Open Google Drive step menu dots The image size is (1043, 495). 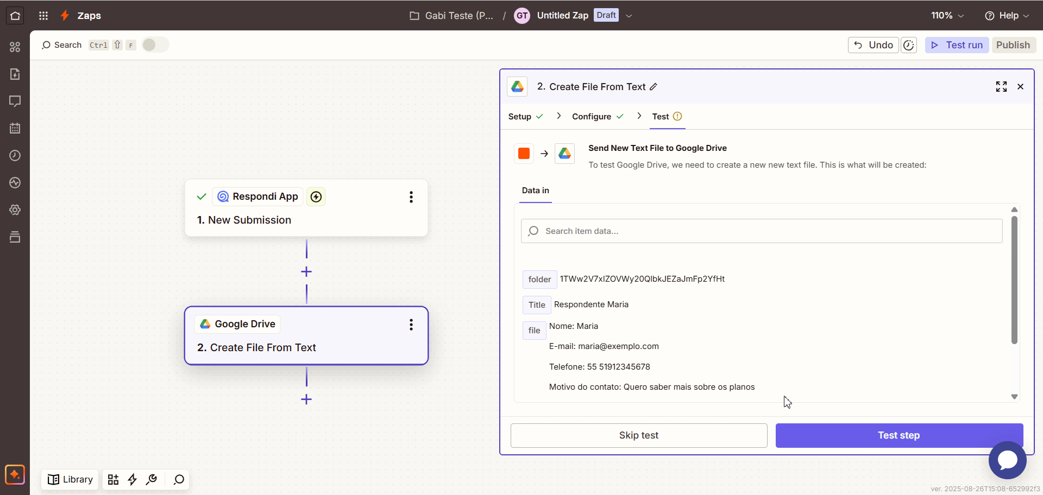[x=411, y=325]
